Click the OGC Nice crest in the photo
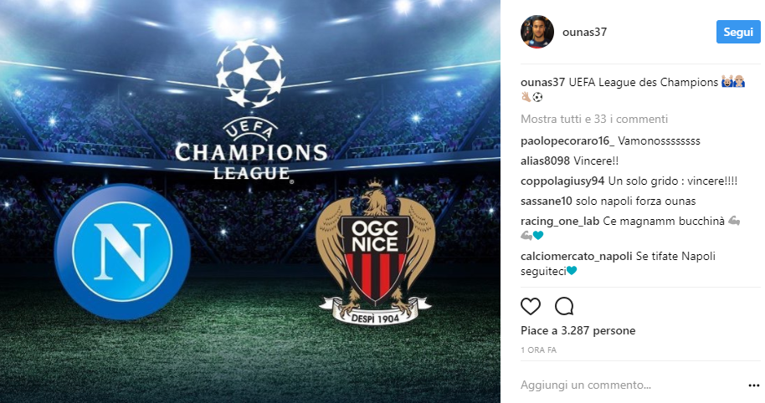 [375, 252]
